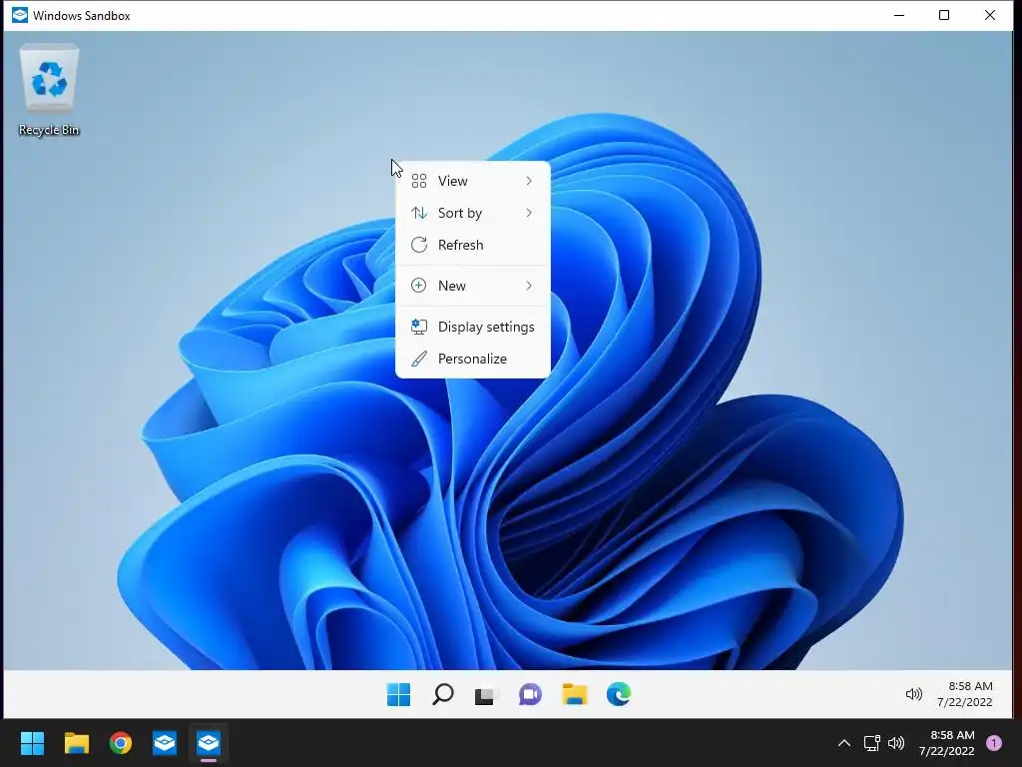The width and height of the screenshot is (1022, 767).
Task: Open the View submenu
Action: click(x=472, y=181)
